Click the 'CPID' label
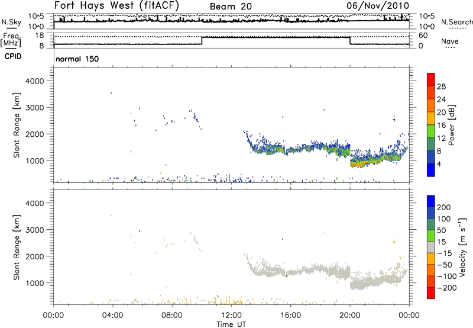473x328 pixels. pyautogui.click(x=13, y=56)
